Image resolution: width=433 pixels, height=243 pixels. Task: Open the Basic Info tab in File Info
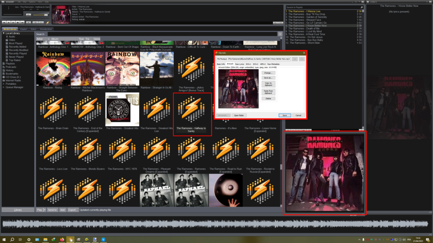coord(221,64)
